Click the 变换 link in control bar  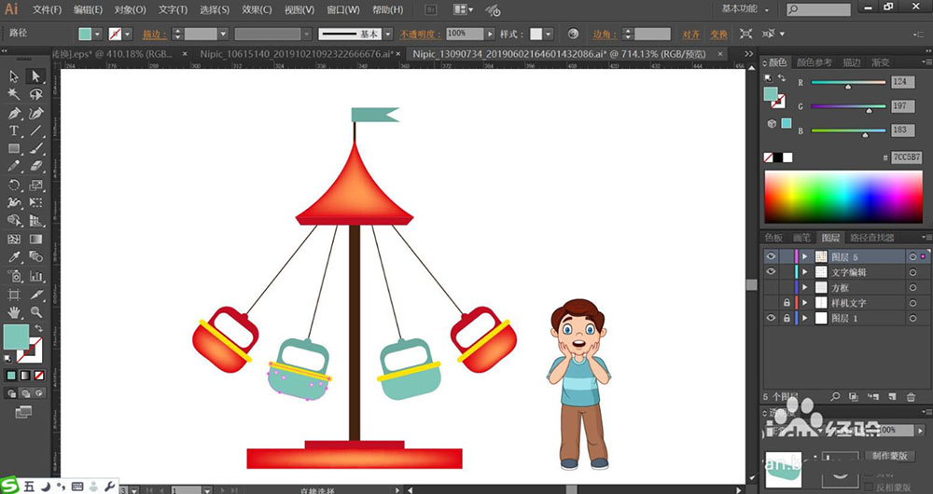(718, 34)
